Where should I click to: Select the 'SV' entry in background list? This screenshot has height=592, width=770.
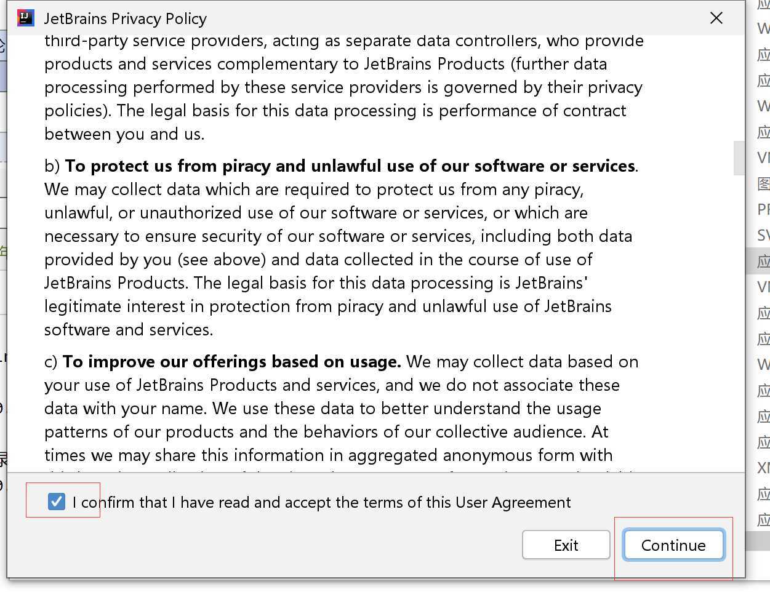(x=763, y=235)
